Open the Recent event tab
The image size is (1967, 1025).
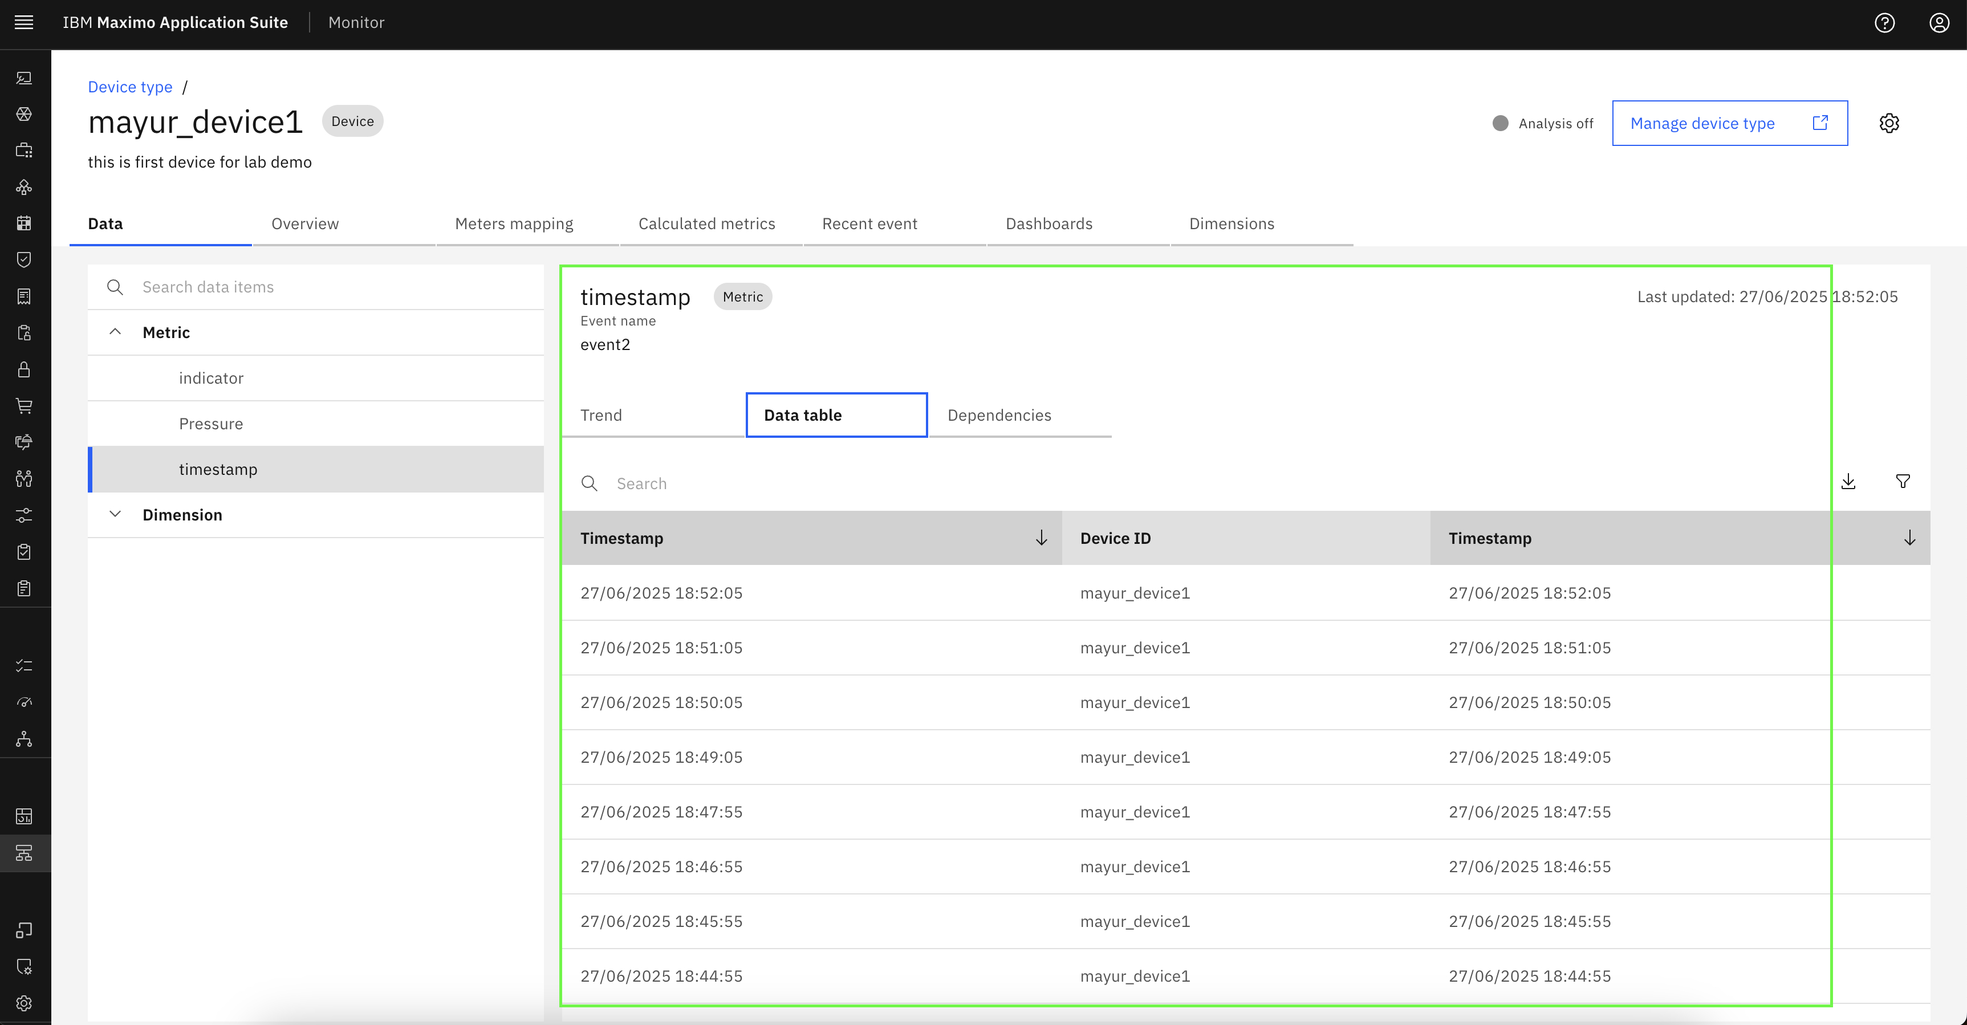pyautogui.click(x=895, y=225)
